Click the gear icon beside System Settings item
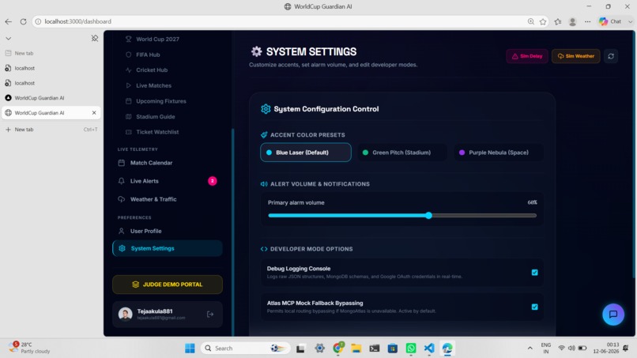 (x=122, y=248)
